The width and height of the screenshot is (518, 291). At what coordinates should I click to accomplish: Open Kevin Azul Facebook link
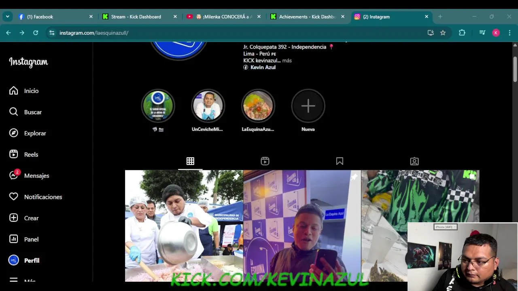259,67
